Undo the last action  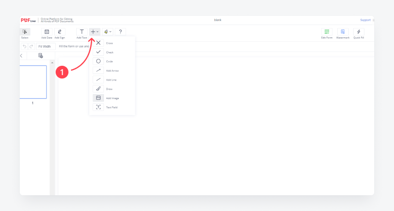pos(24,46)
